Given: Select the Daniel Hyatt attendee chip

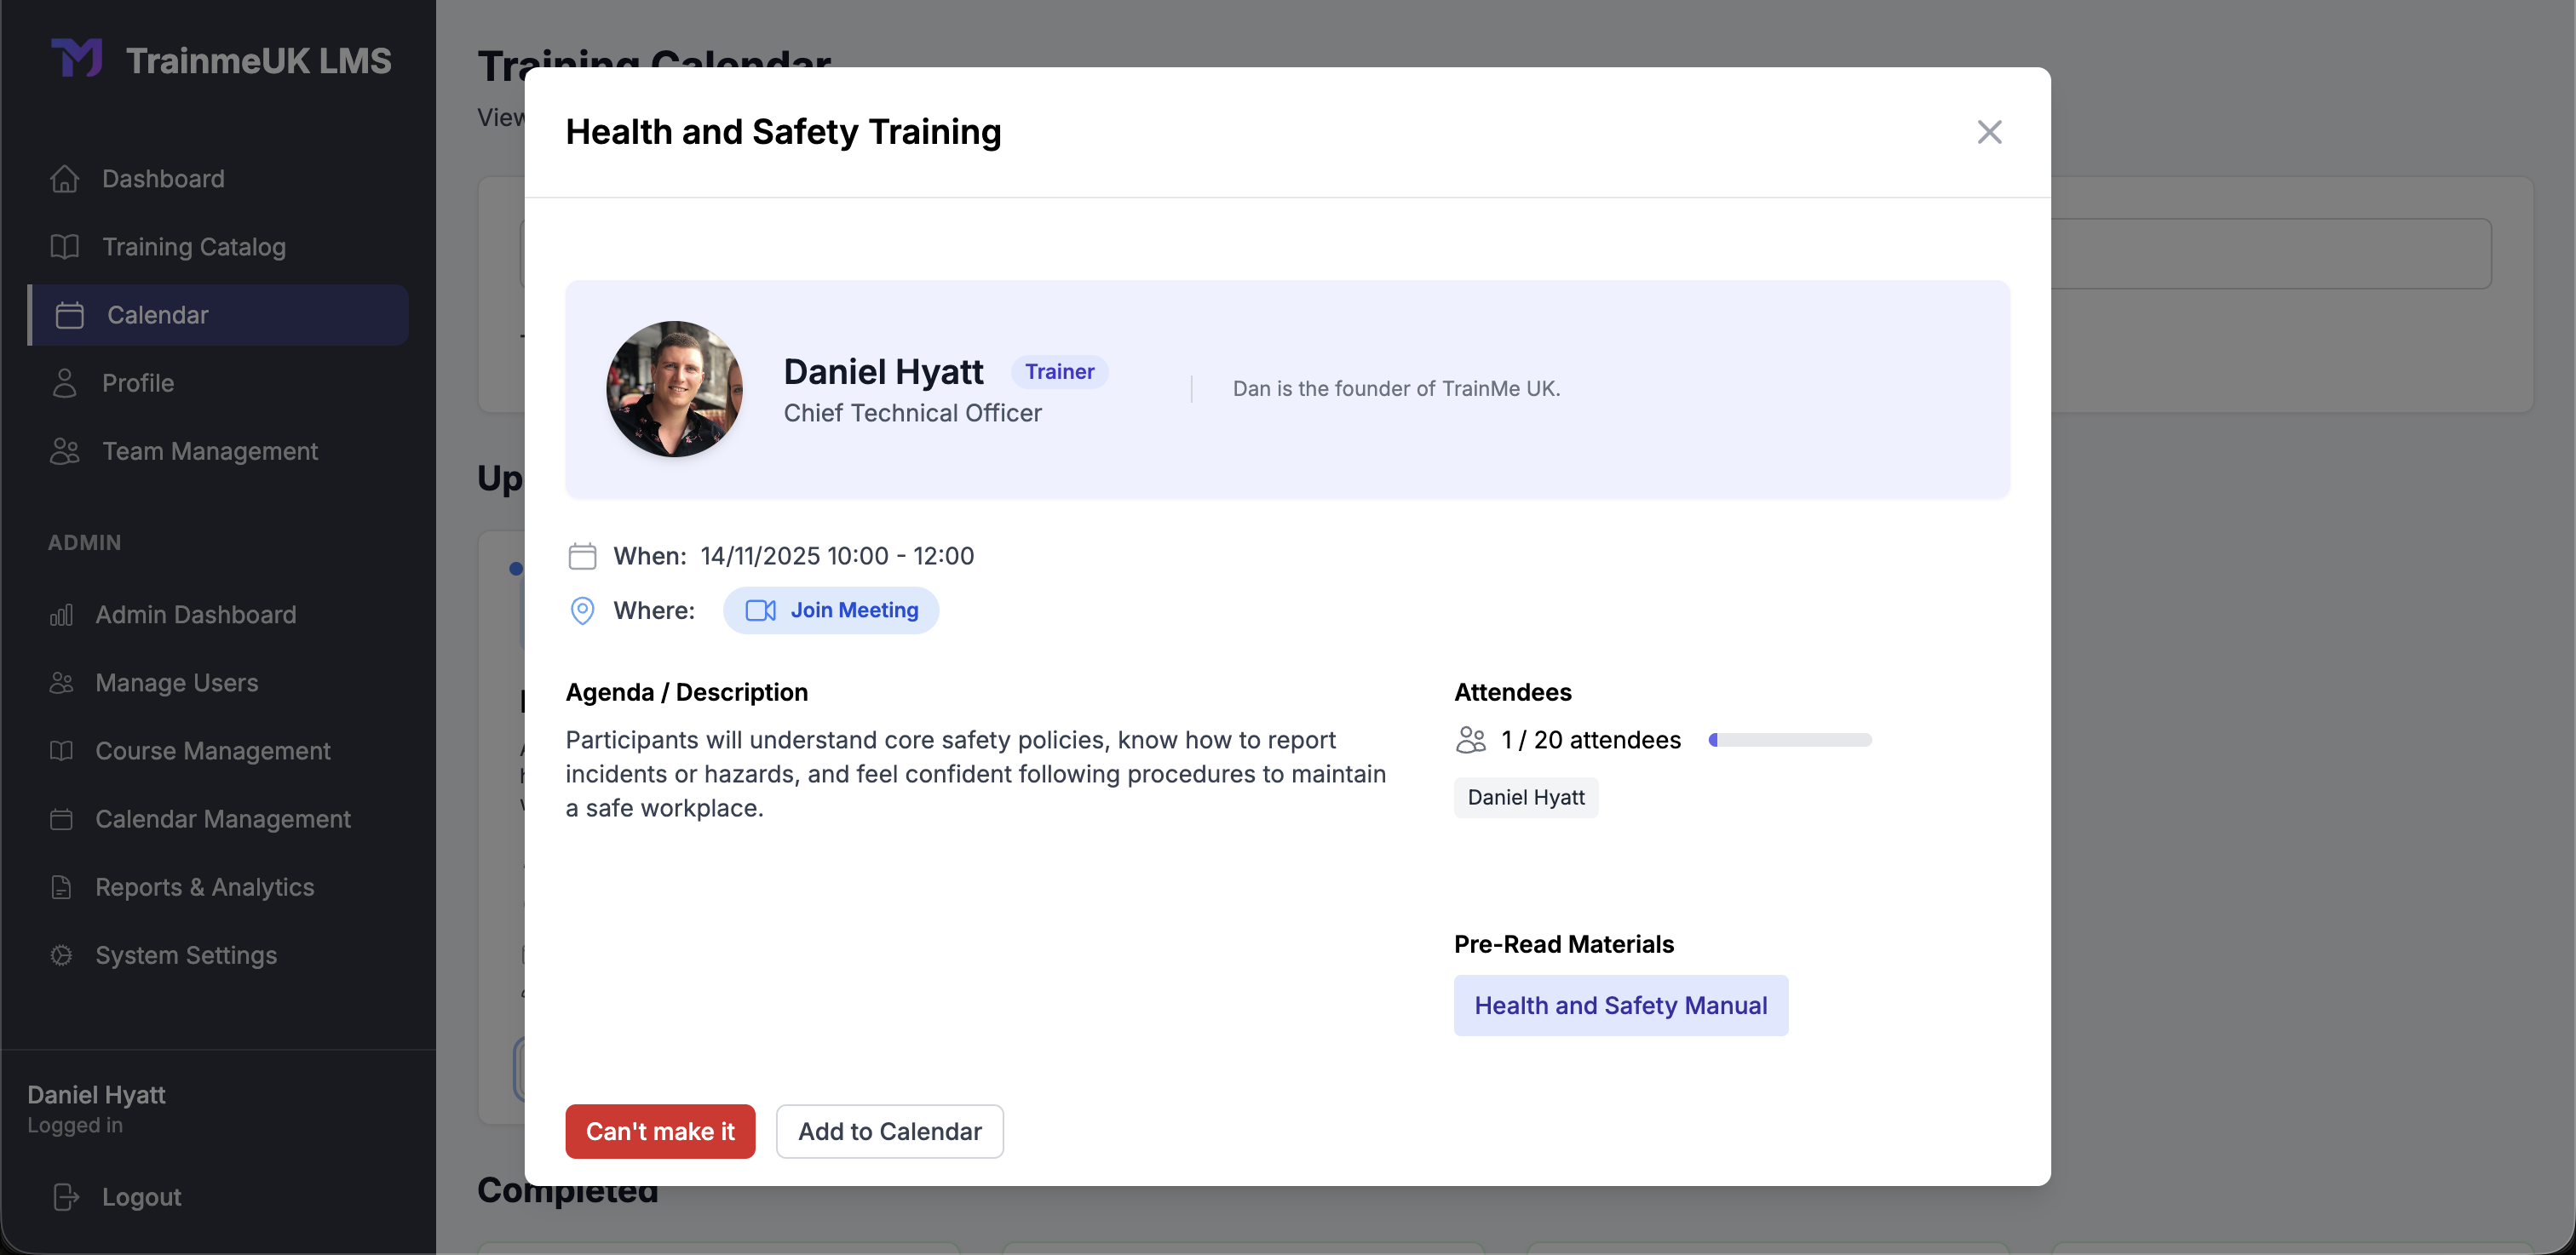Looking at the screenshot, I should pos(1526,798).
